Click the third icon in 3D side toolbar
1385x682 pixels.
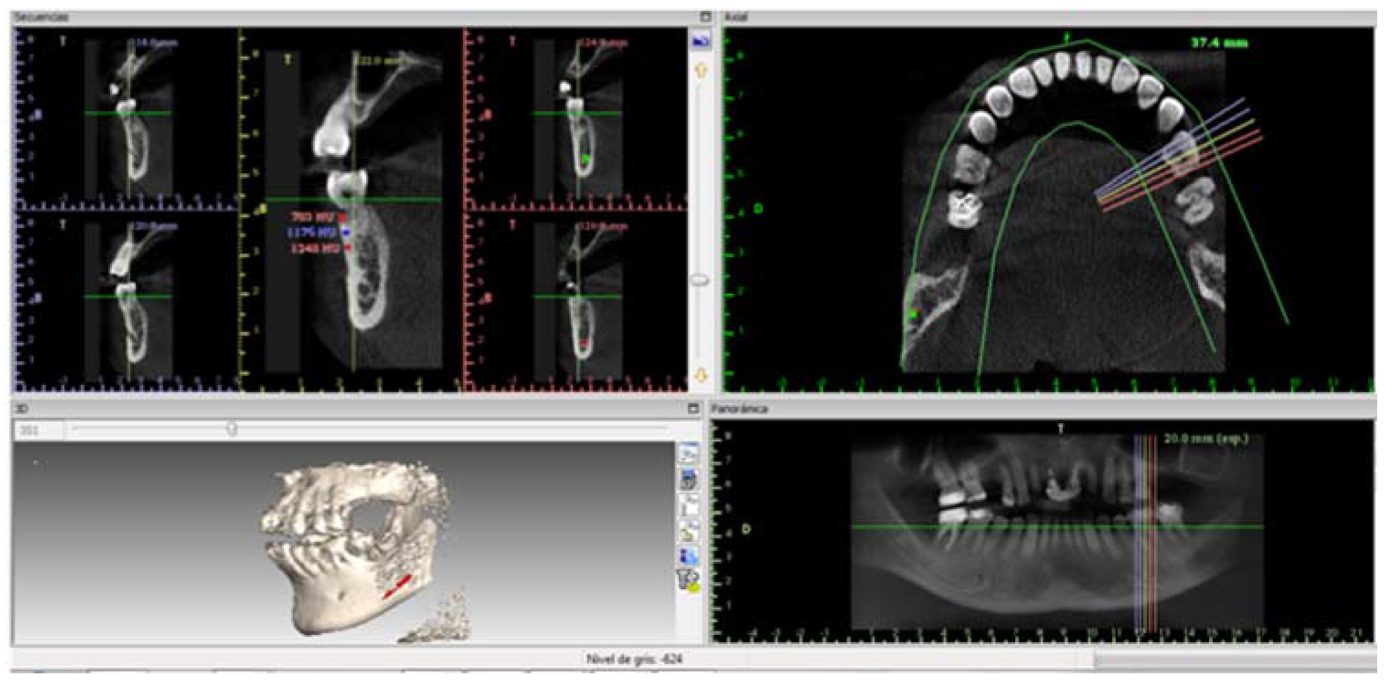click(689, 505)
